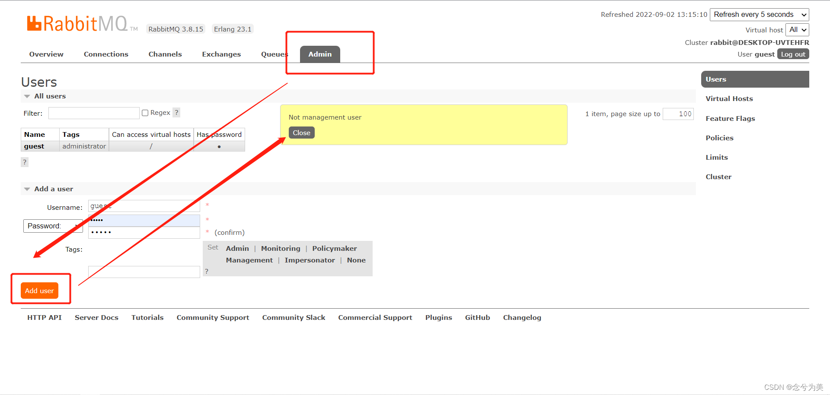The image size is (830, 395).
Task: Close the Not management user warning
Action: tap(301, 132)
